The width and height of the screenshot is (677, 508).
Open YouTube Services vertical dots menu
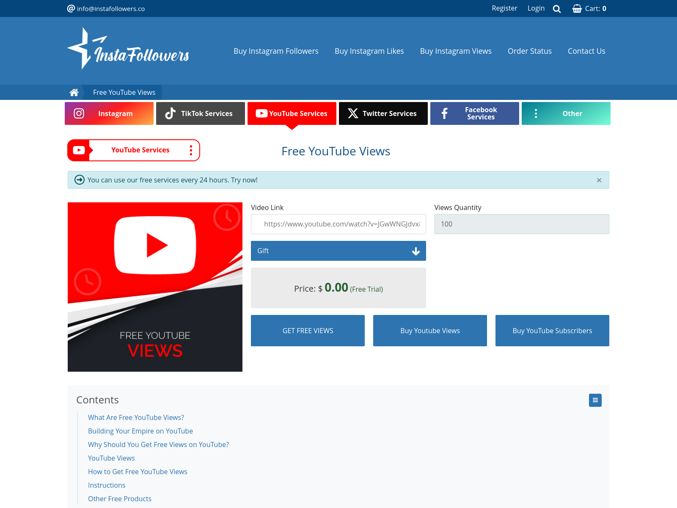191,150
